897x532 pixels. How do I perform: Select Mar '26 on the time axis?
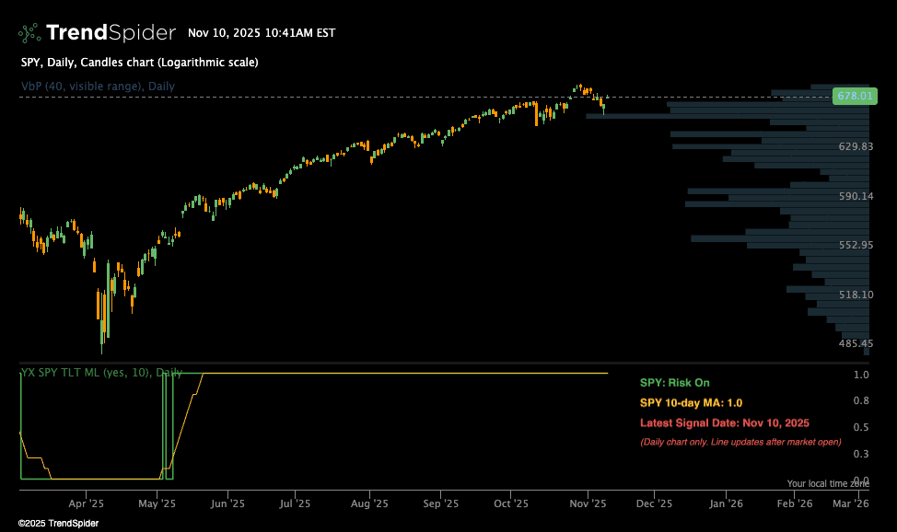point(850,503)
